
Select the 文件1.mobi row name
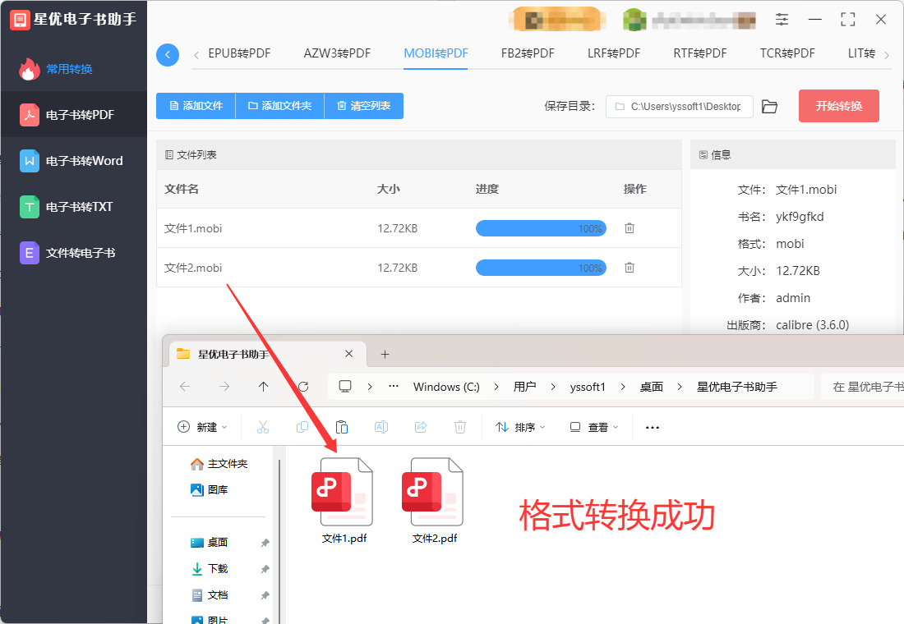click(193, 229)
